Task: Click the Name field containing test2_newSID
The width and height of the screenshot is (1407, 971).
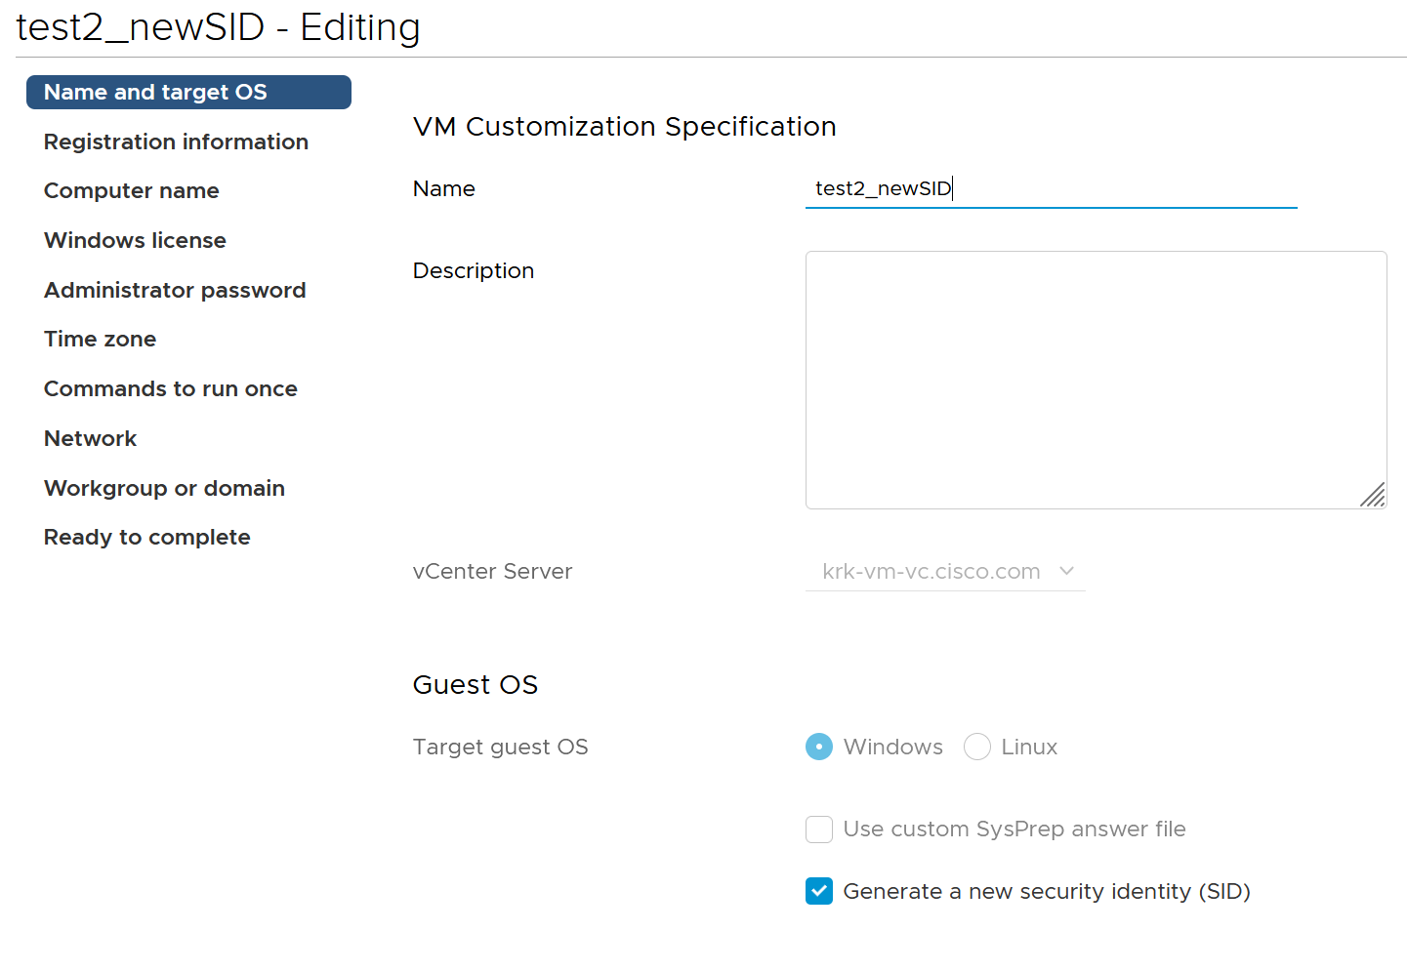Action: 1051,188
